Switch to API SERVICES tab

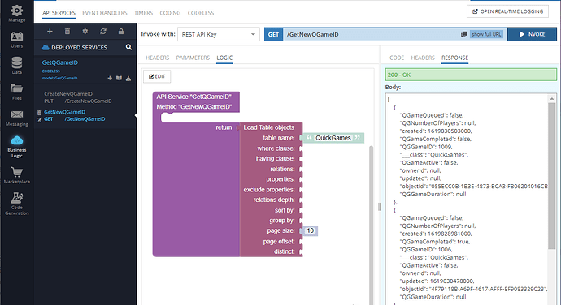pos(59,13)
